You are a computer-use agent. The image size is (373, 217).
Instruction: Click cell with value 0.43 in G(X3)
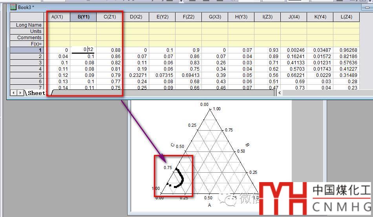pyautogui.click(x=215, y=82)
